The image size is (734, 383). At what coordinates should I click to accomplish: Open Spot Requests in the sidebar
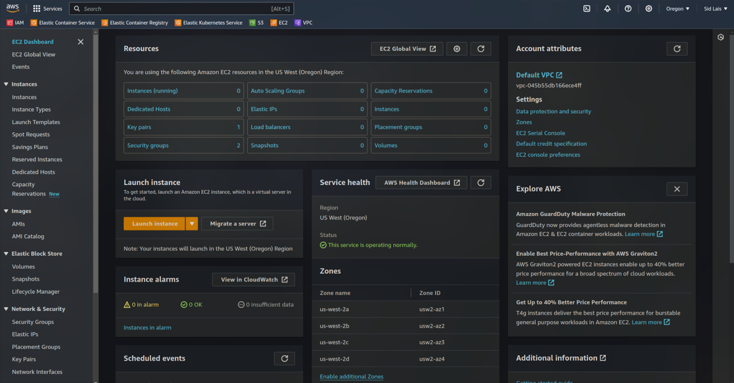tap(31, 135)
